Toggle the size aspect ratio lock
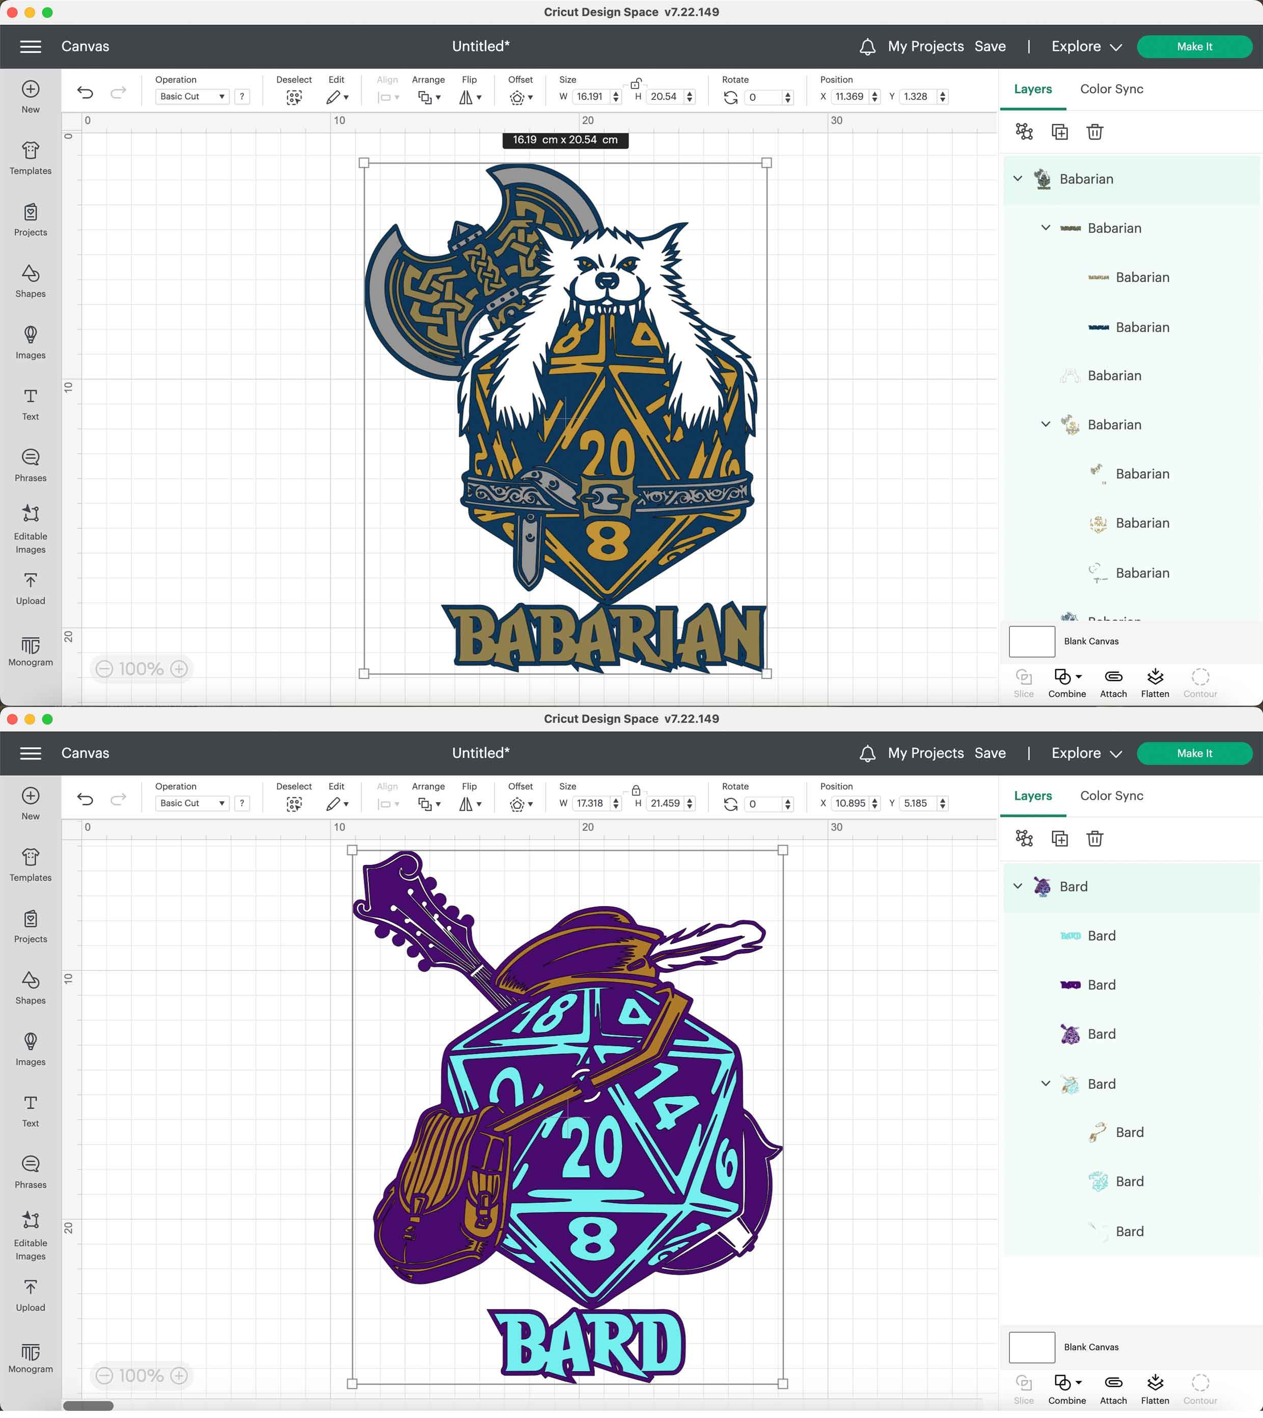 [x=636, y=84]
